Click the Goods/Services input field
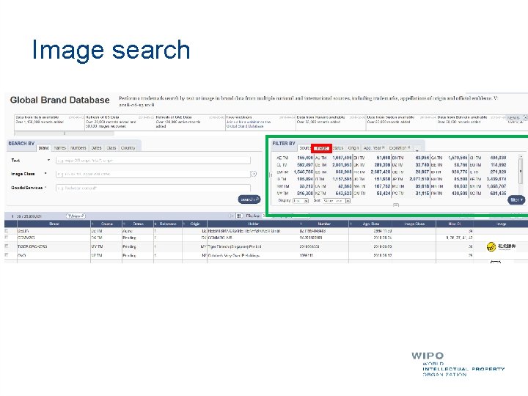The image size is (528, 396). point(153,188)
